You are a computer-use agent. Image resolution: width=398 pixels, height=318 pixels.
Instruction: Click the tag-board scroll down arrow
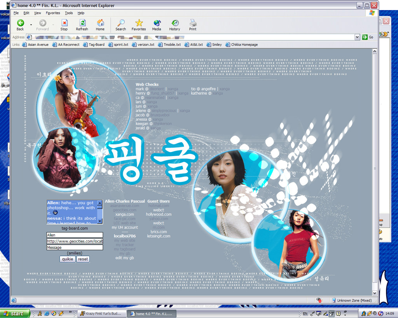[100, 221]
